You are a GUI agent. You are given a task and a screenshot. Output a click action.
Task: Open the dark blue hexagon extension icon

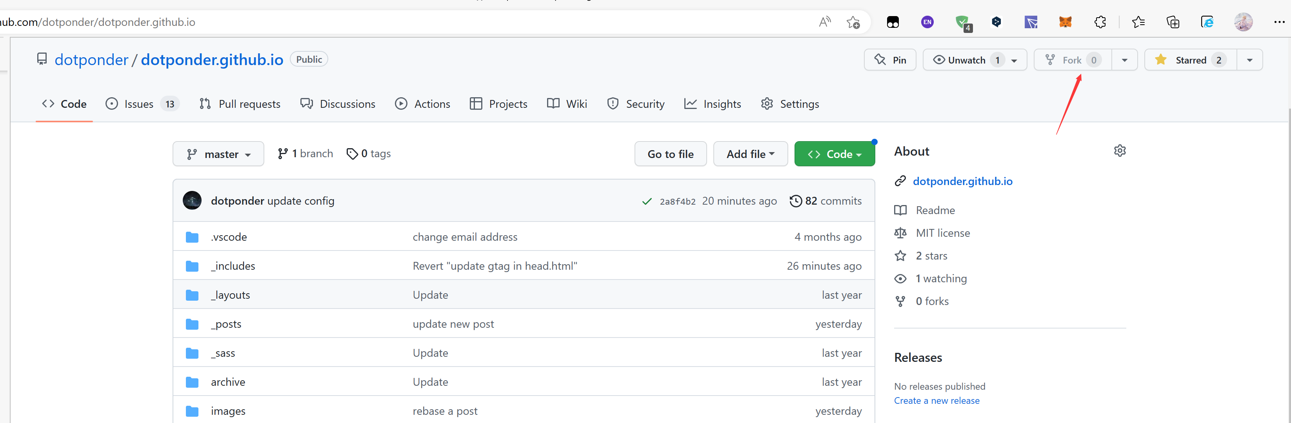[996, 22]
